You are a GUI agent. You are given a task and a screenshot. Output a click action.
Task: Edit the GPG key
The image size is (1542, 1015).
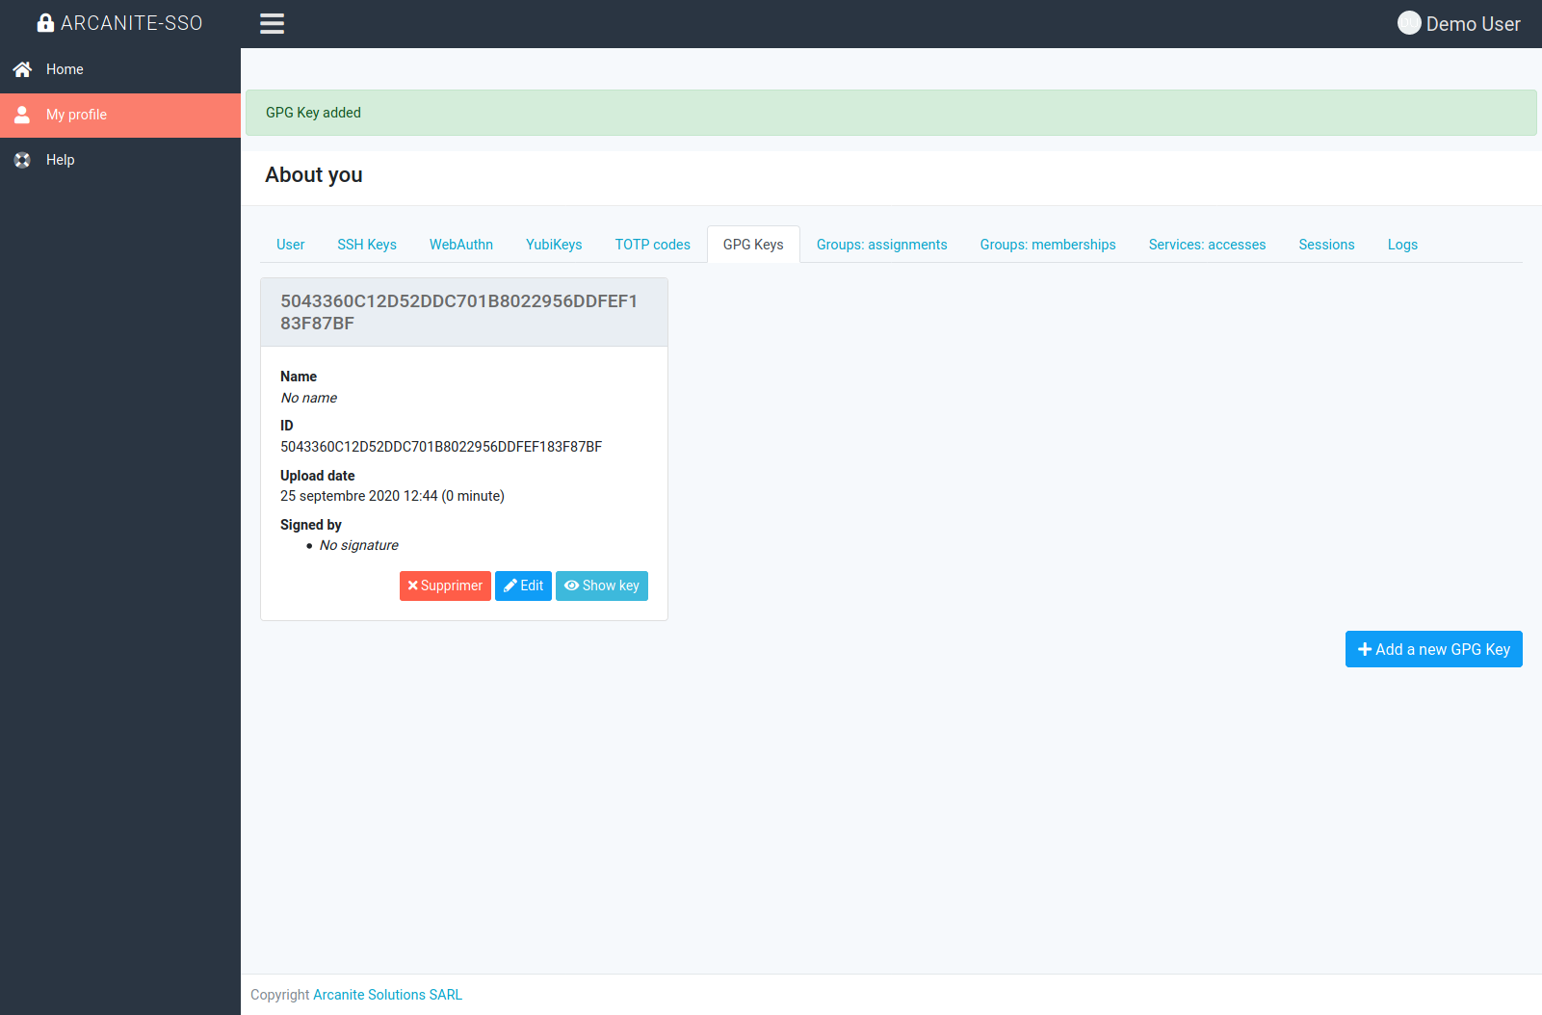coord(523,586)
